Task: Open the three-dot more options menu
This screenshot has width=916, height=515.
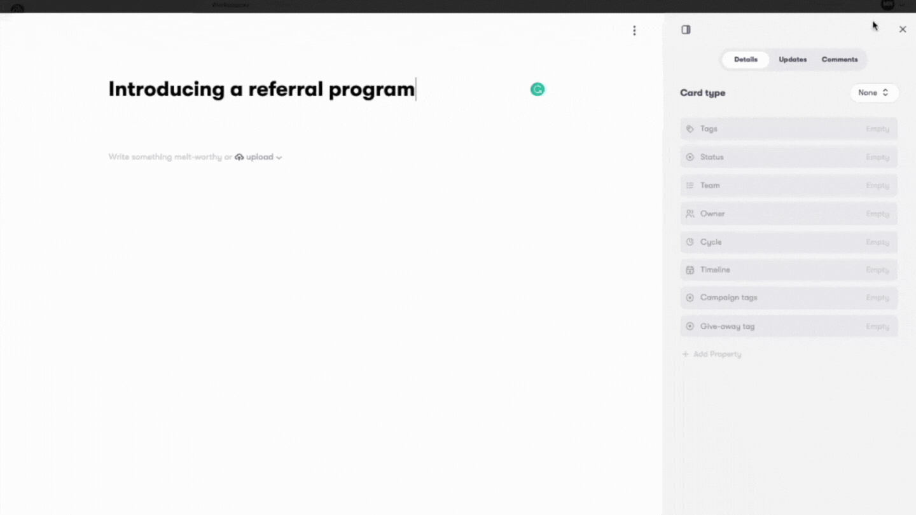Action: coord(634,31)
